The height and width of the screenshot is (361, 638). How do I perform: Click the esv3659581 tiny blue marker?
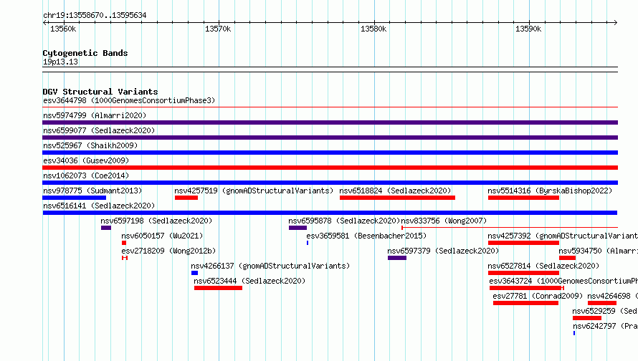(x=308, y=243)
